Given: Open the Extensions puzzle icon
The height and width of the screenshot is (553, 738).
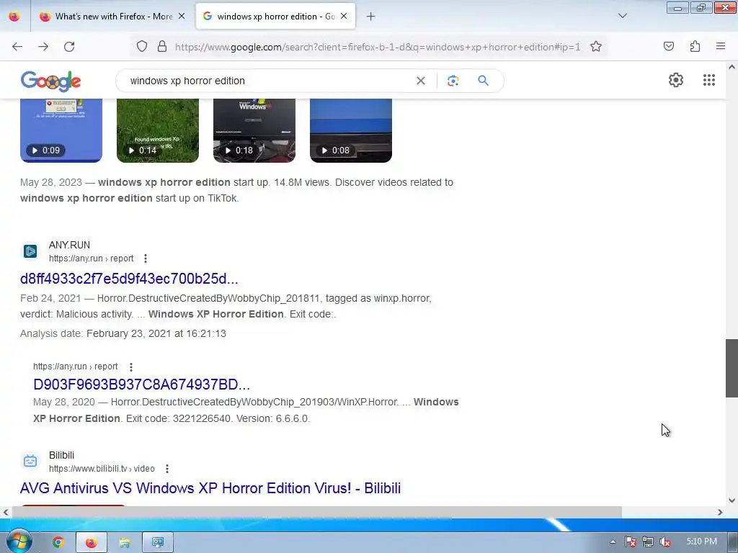Looking at the screenshot, I should (695, 46).
